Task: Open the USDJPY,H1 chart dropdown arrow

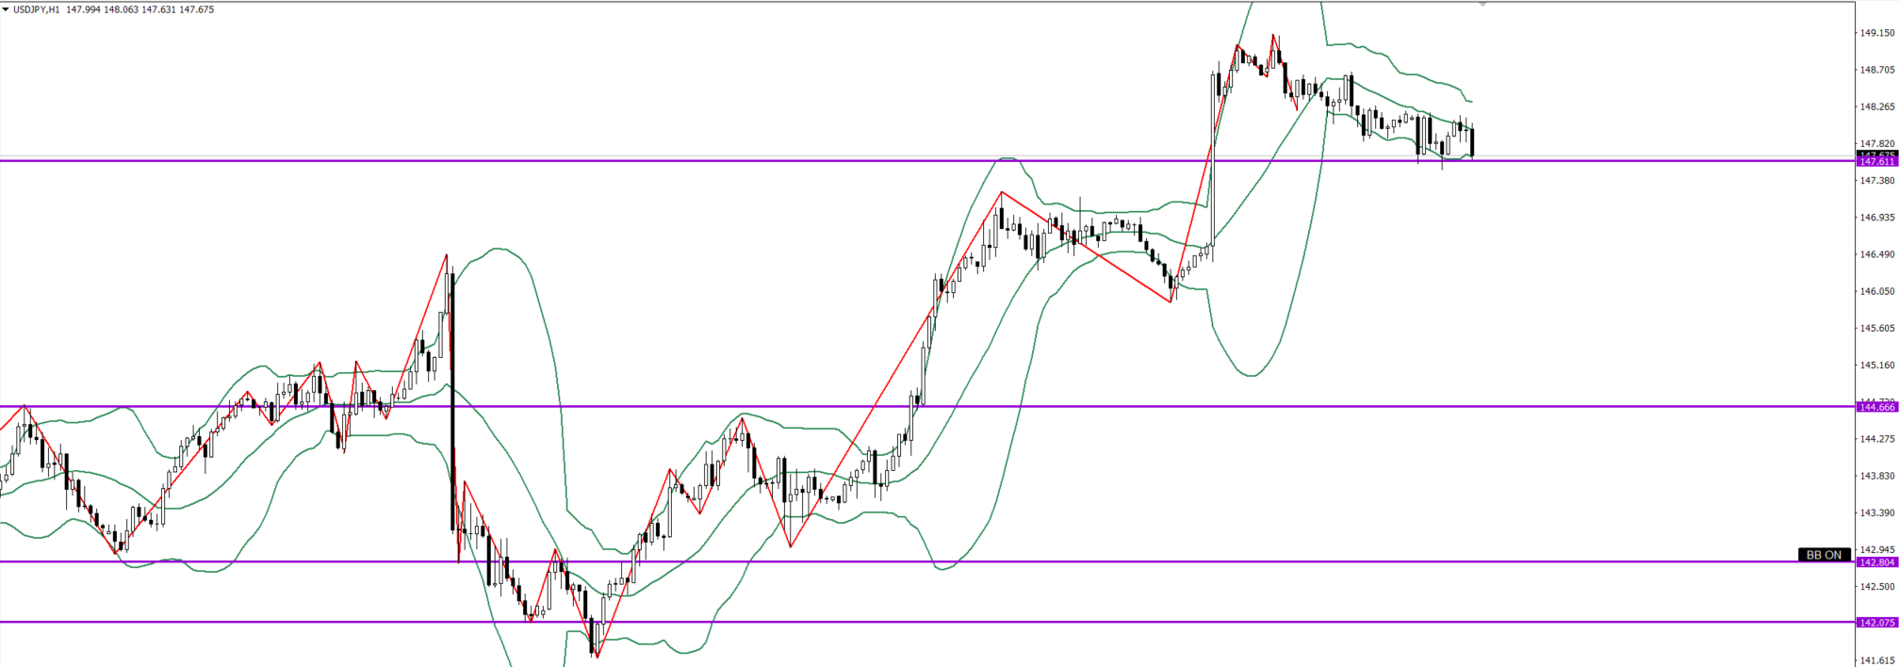Action: pyautogui.click(x=6, y=9)
